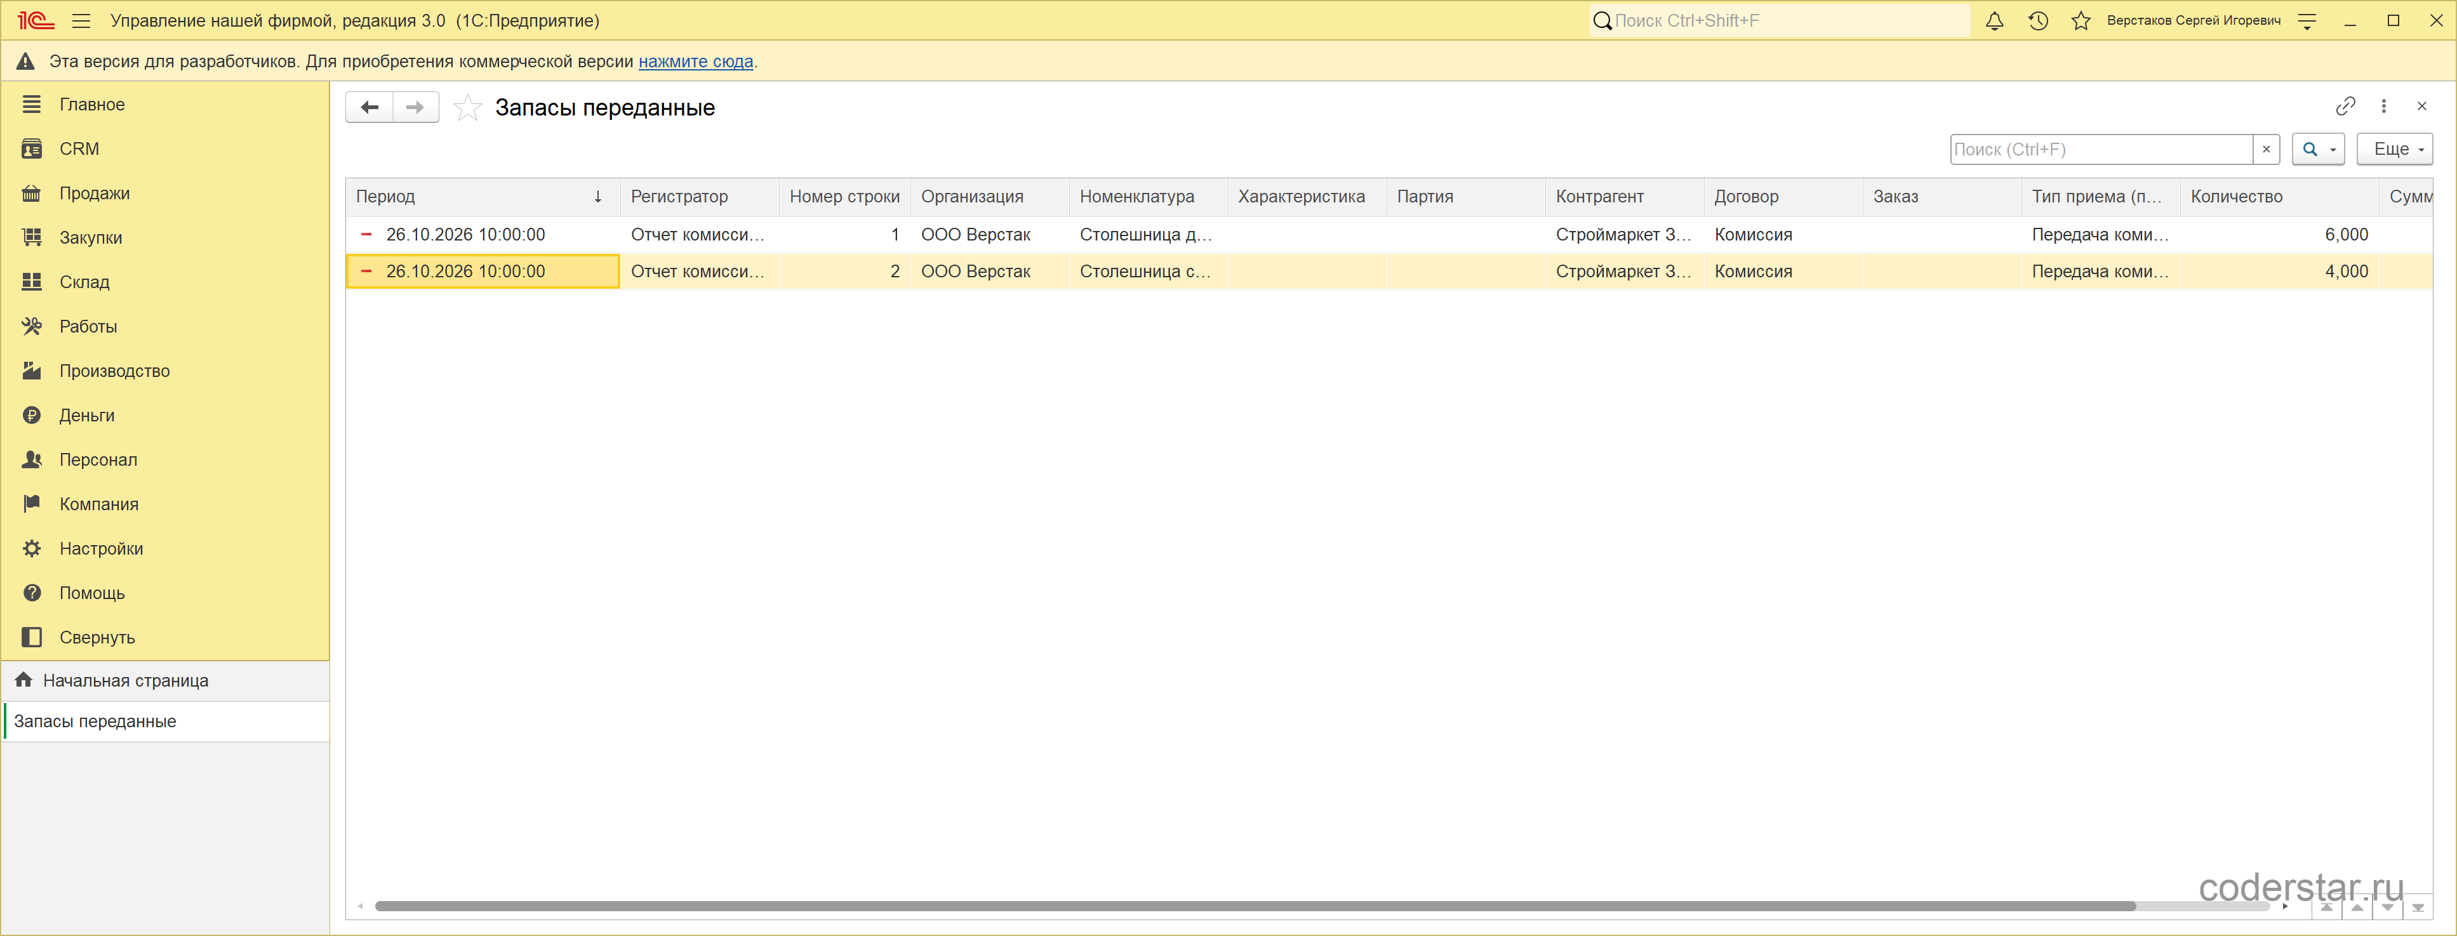Click the Склад warehouse icon
The height and width of the screenshot is (936, 2457).
(32, 281)
